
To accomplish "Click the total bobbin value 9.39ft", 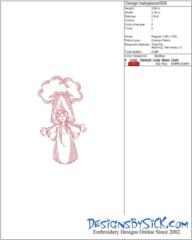I will [155, 52].
